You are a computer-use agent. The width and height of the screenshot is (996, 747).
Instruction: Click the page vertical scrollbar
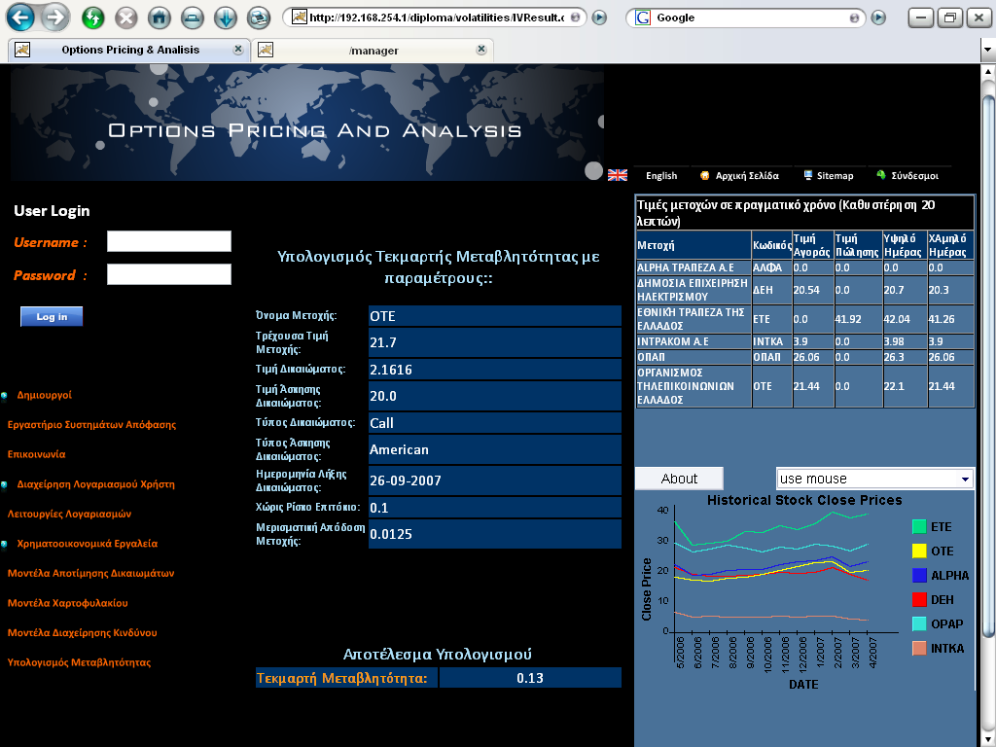(x=988, y=366)
